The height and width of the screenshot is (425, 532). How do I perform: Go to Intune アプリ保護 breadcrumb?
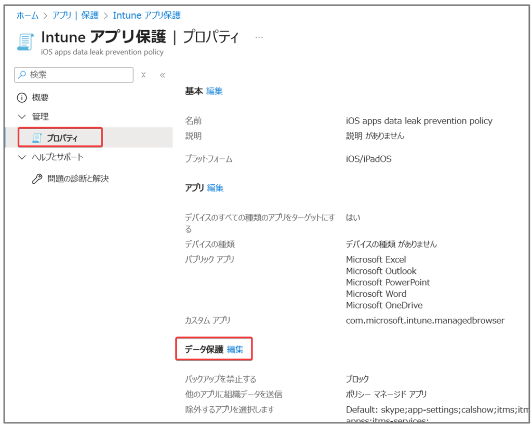147,15
